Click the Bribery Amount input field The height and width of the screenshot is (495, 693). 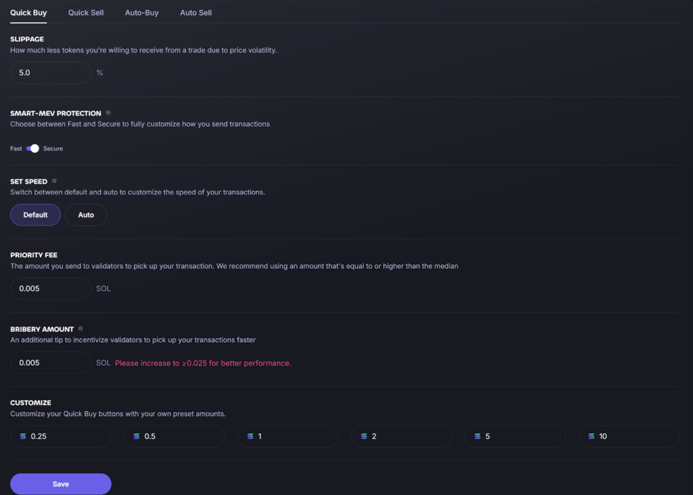click(51, 363)
